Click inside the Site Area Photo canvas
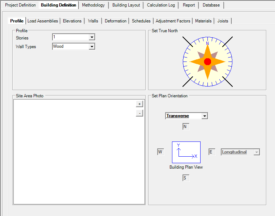The height and width of the screenshot is (216, 275). (x=79, y=152)
